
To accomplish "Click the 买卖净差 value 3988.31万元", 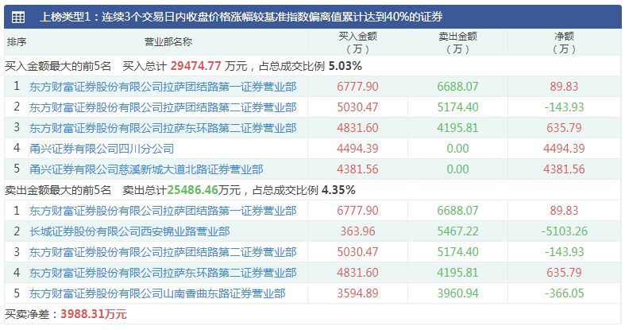I will [x=94, y=314].
